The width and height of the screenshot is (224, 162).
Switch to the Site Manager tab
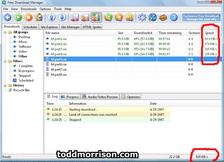coord(70,27)
